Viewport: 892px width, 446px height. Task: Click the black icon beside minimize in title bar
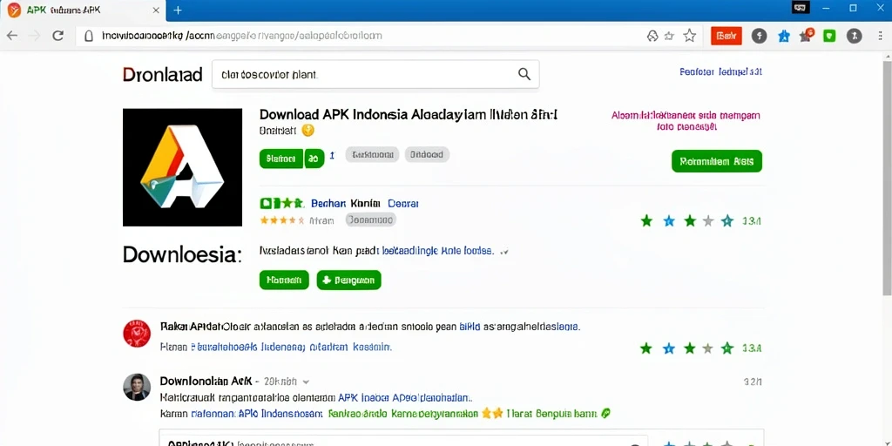click(x=800, y=8)
